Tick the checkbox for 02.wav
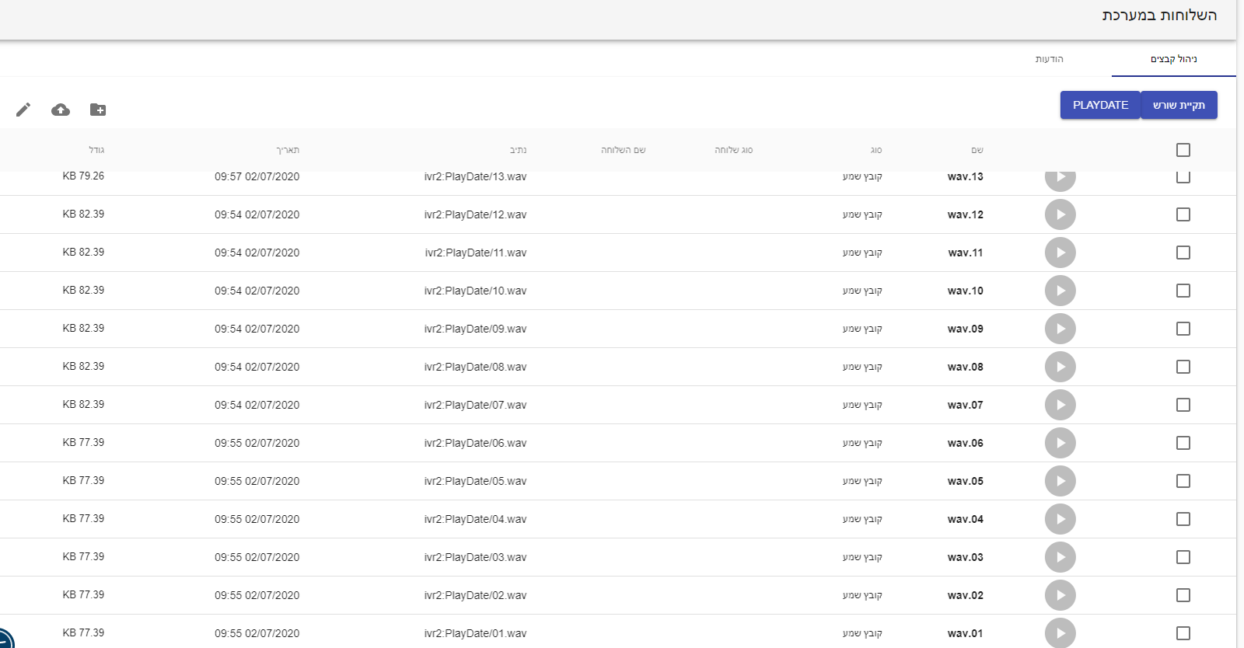This screenshot has width=1244, height=648. 1183,595
